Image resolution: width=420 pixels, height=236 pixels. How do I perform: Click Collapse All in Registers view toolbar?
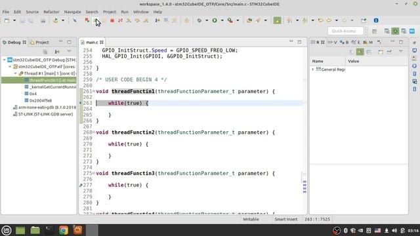(x=369, y=52)
